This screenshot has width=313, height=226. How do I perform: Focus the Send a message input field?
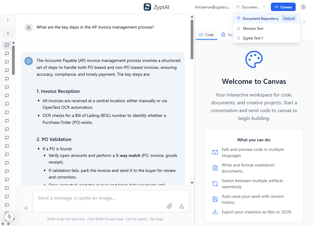click(111, 201)
